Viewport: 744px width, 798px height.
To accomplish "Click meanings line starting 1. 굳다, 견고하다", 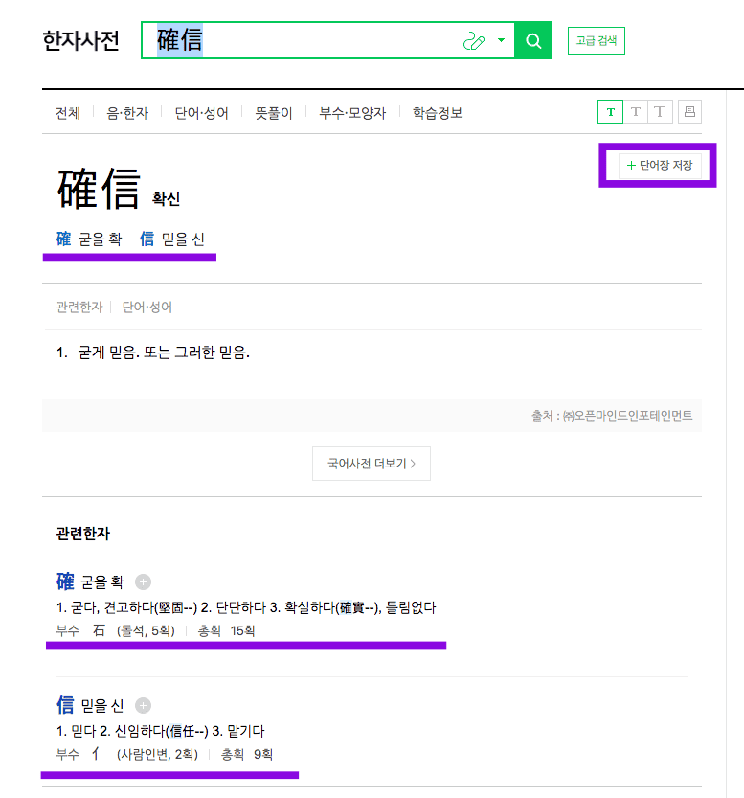I will coord(246,607).
